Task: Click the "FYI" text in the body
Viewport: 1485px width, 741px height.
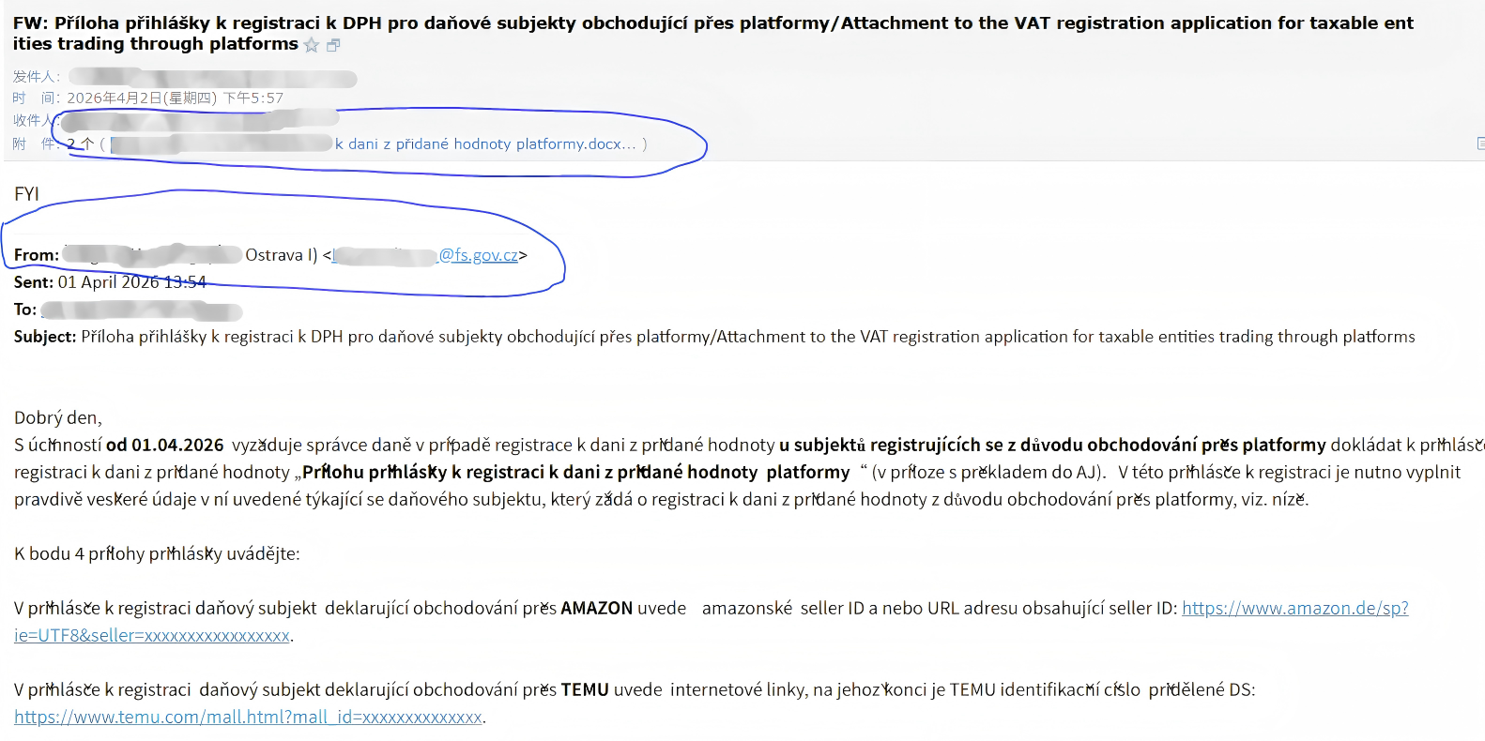Action: (x=26, y=194)
